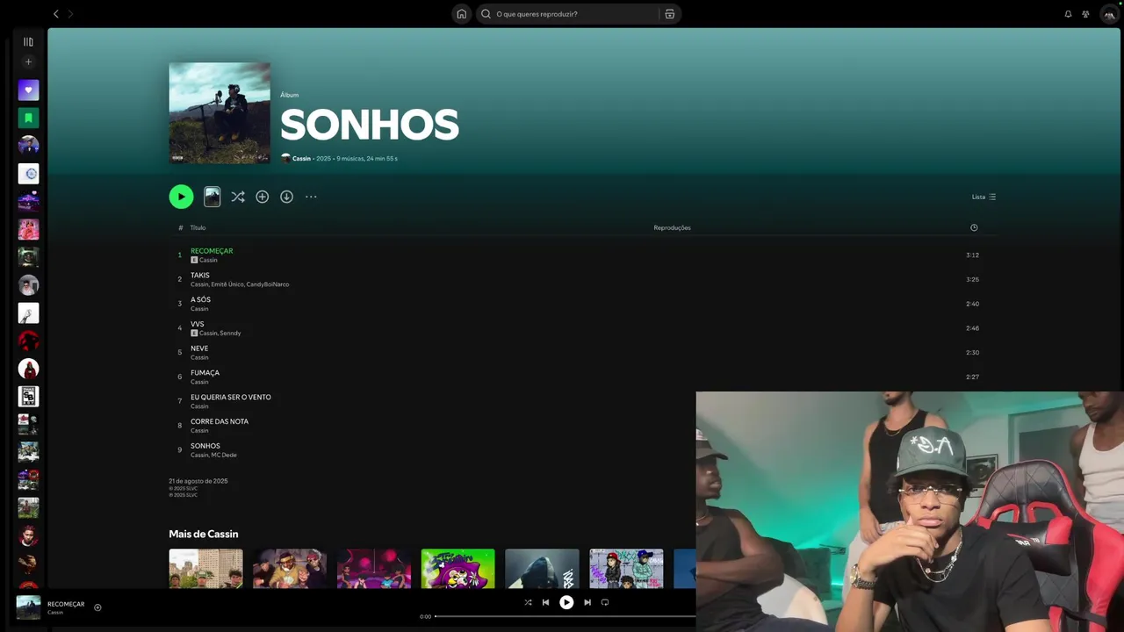Expand Your Library sidebar
Screen dimensions: 1124x632
28,41
